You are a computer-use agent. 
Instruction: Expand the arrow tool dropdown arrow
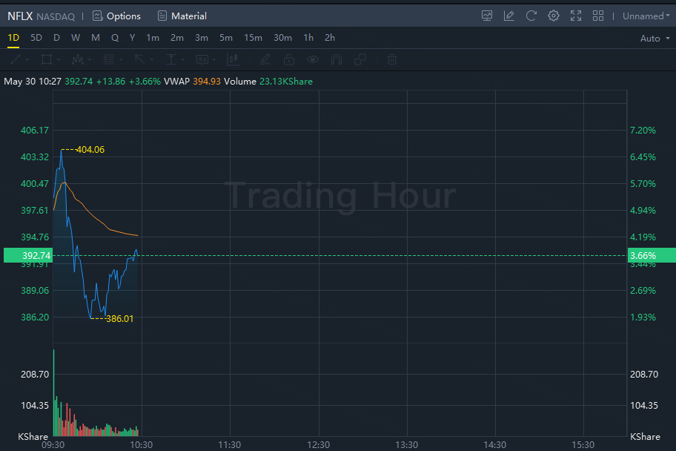coord(152,60)
